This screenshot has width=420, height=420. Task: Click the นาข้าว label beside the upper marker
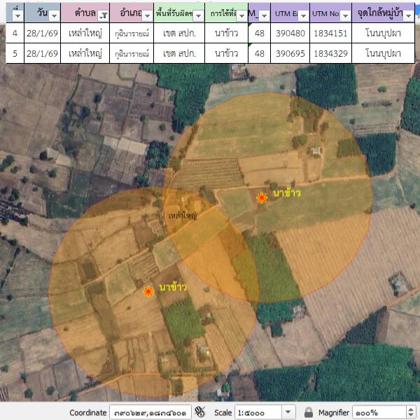click(x=286, y=192)
